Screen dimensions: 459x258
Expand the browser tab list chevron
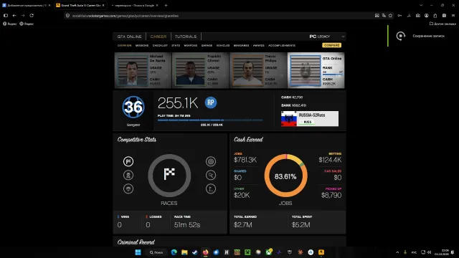point(421,5)
